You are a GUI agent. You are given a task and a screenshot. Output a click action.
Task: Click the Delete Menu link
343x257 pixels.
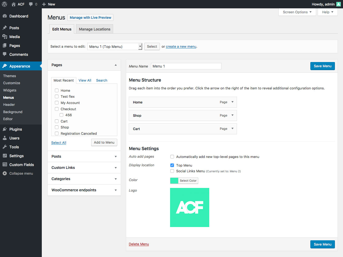click(x=139, y=244)
